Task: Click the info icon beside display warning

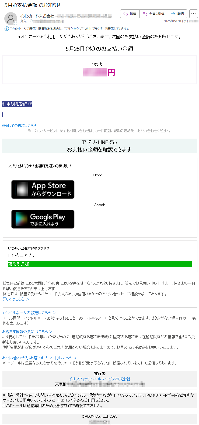Action: coord(7,29)
